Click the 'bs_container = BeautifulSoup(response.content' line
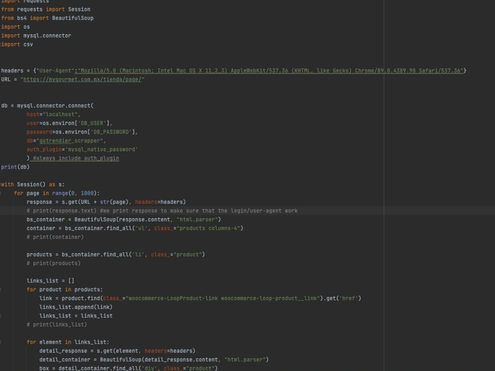 click(x=124, y=220)
